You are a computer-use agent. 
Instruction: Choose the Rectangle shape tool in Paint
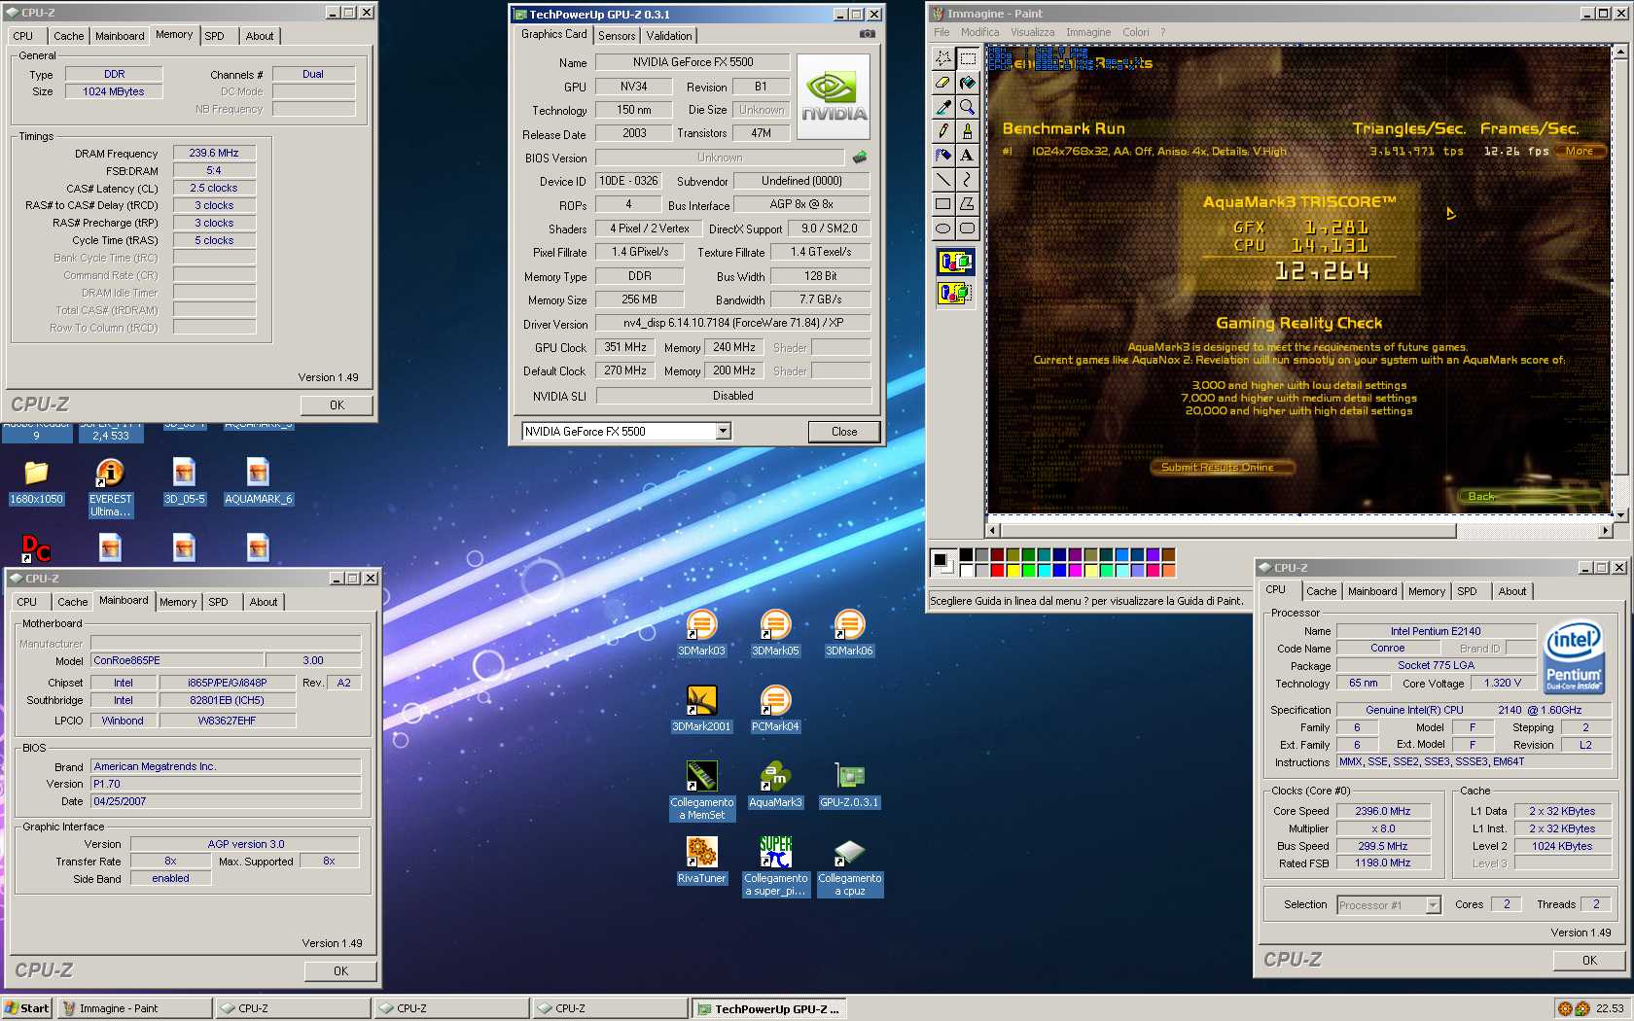pos(942,204)
